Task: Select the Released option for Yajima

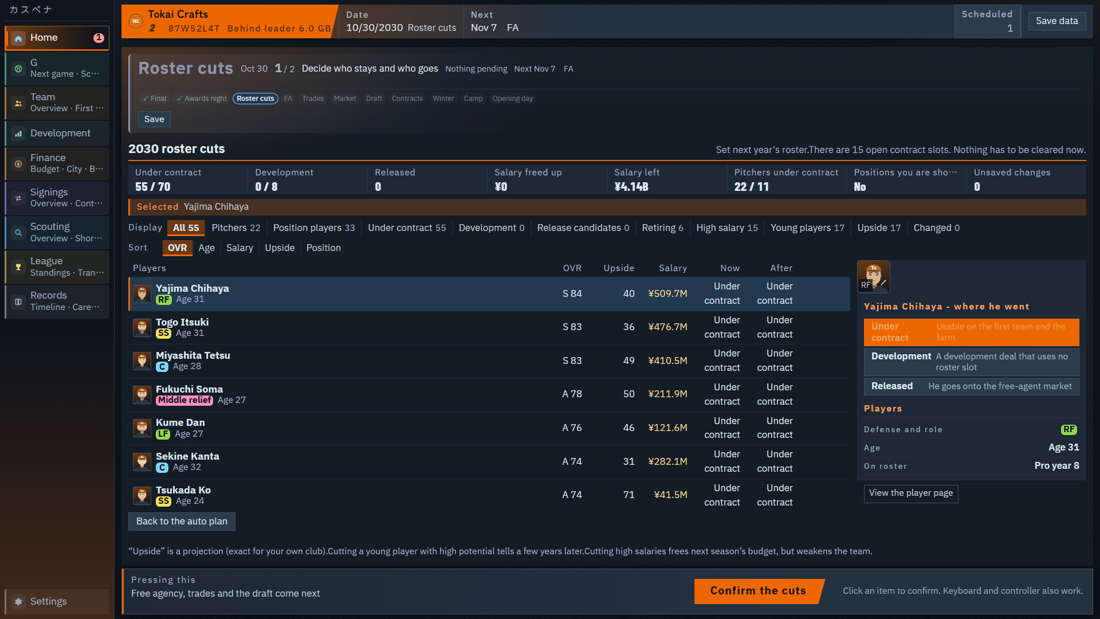Action: click(971, 386)
